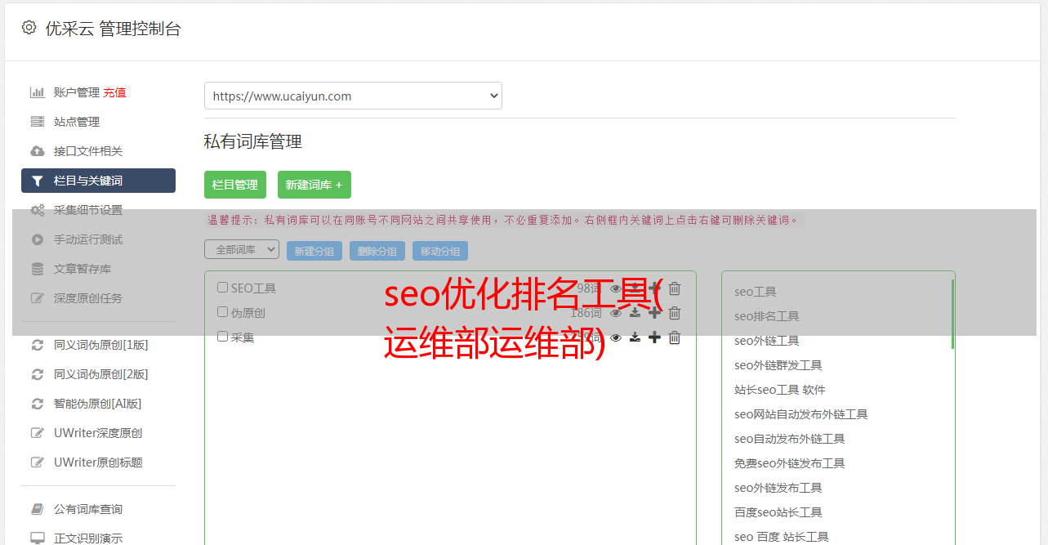Click the funnel icon for 栏目与关键词

coord(38,181)
